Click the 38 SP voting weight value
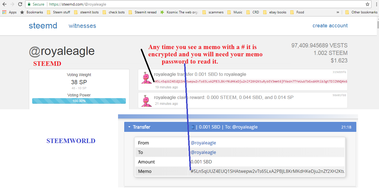Image resolution: width=379 pixels, height=196 pixels. [x=79, y=82]
